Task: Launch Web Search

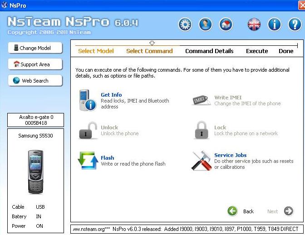Action: (x=35, y=80)
